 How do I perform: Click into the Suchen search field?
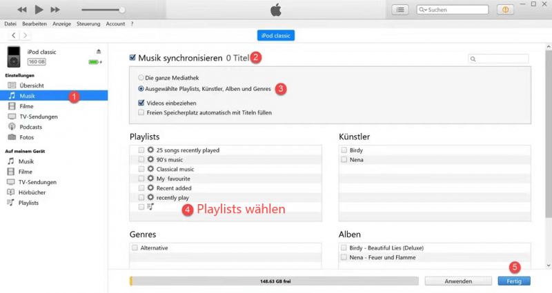point(453,10)
